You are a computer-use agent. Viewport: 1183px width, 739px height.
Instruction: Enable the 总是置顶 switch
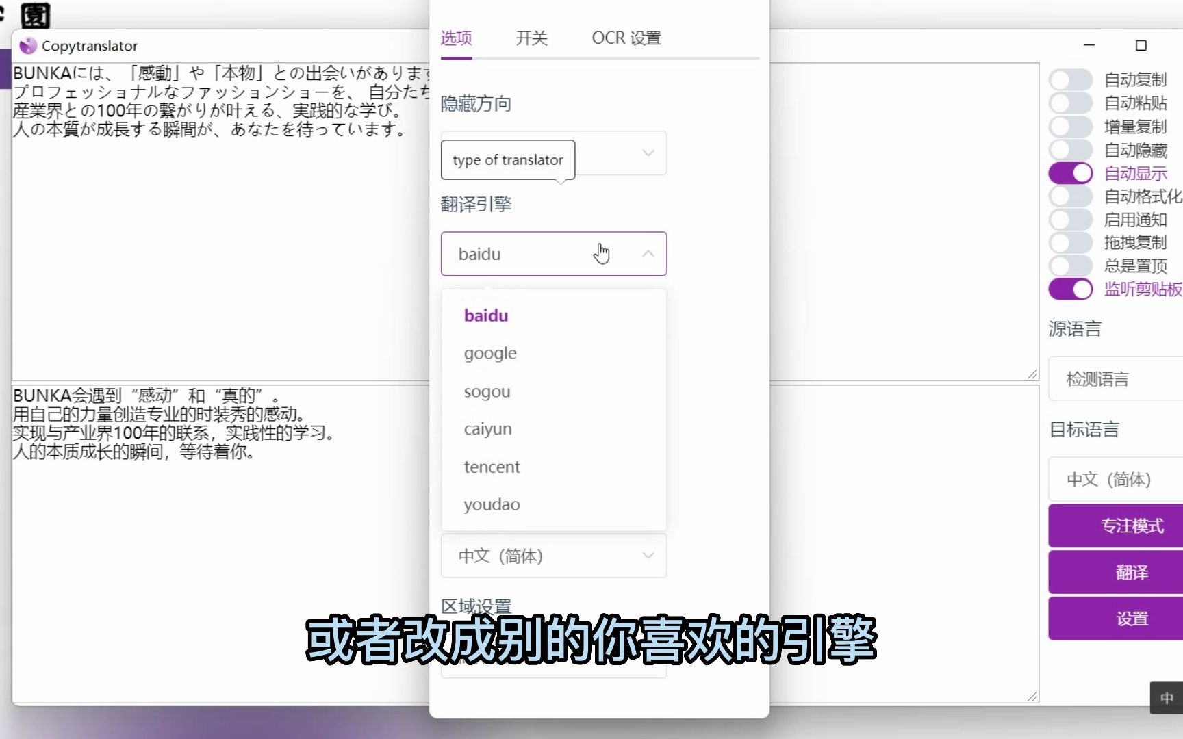pyautogui.click(x=1071, y=265)
